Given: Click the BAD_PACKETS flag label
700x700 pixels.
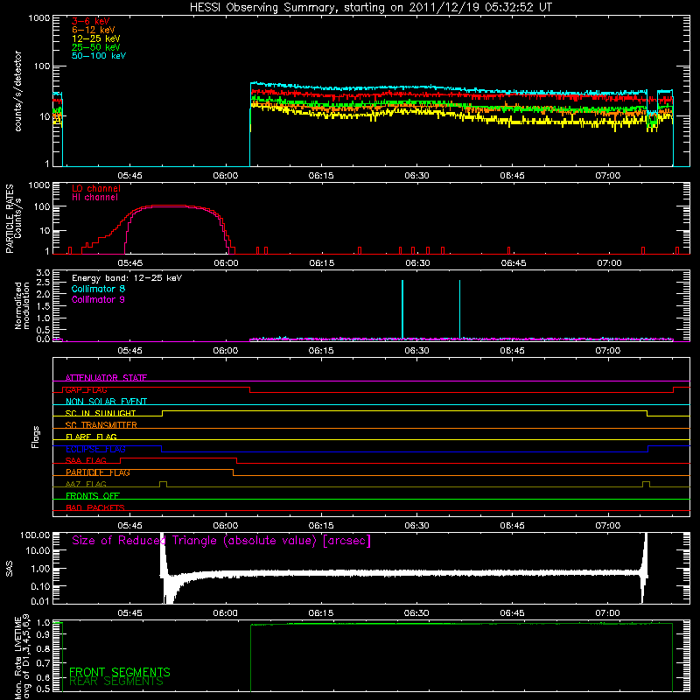Looking at the screenshot, I should 95,507.
